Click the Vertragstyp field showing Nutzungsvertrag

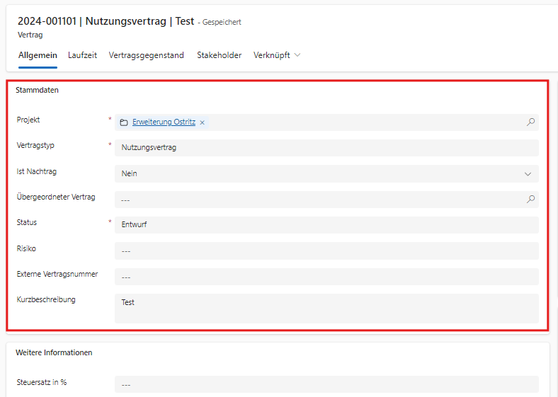[326, 148]
